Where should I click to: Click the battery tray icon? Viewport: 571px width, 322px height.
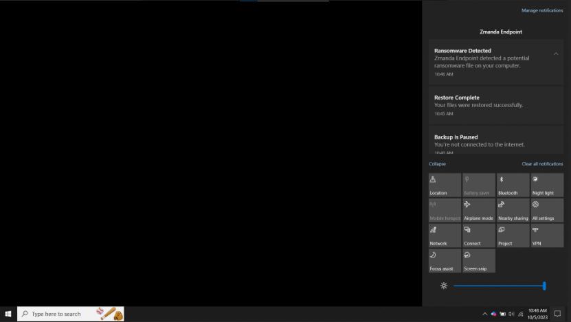[503, 314]
